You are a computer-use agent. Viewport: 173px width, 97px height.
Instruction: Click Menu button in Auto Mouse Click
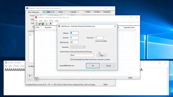(61, 12)
